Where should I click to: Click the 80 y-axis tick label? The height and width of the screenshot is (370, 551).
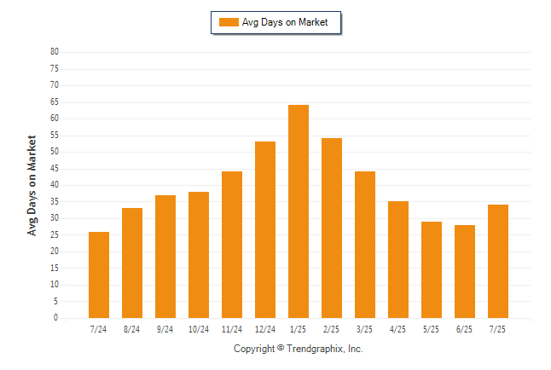coord(55,52)
